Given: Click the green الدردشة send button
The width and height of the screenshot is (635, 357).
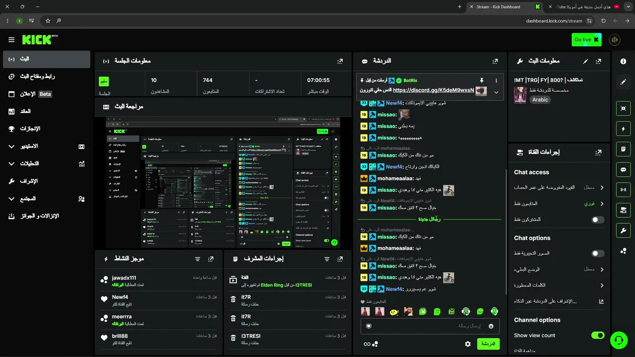Looking at the screenshot, I should (488, 344).
